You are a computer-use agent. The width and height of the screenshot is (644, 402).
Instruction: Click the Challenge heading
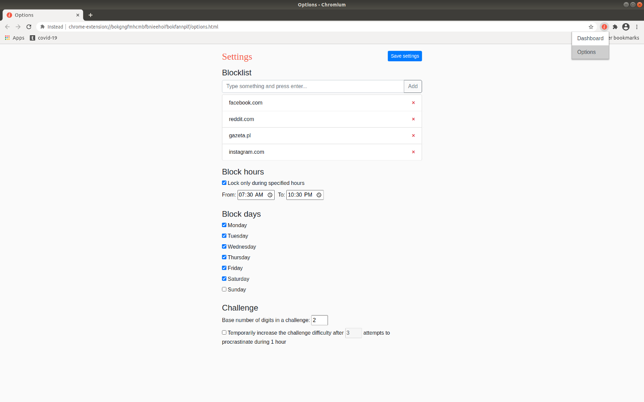240,308
